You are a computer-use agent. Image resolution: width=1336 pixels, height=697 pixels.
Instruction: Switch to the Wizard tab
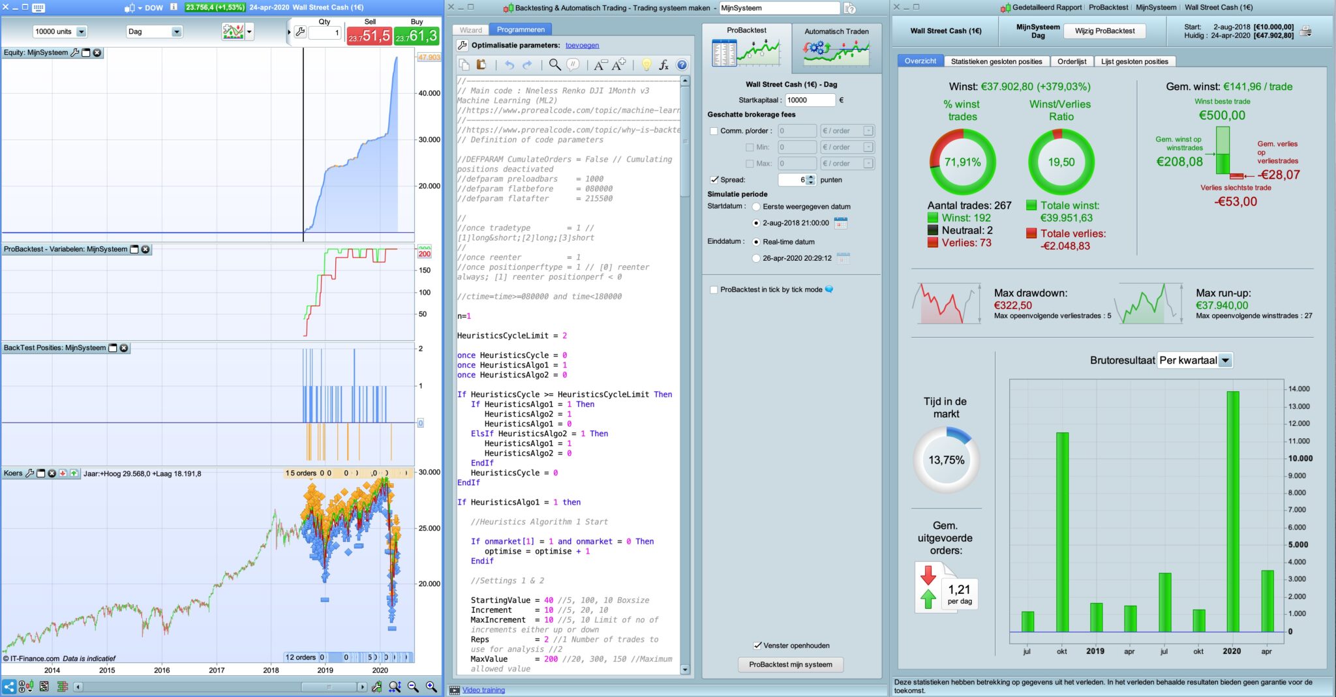[x=470, y=30]
